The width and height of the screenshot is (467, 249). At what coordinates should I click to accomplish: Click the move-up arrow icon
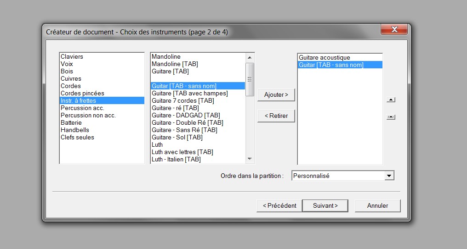coord(391,100)
